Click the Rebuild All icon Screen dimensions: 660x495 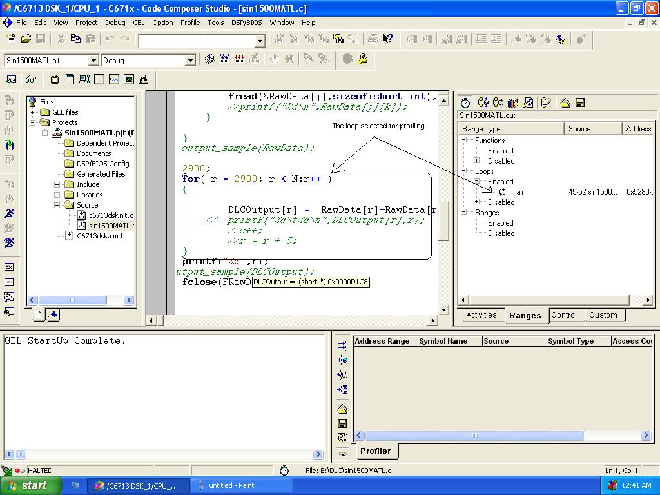240,59
